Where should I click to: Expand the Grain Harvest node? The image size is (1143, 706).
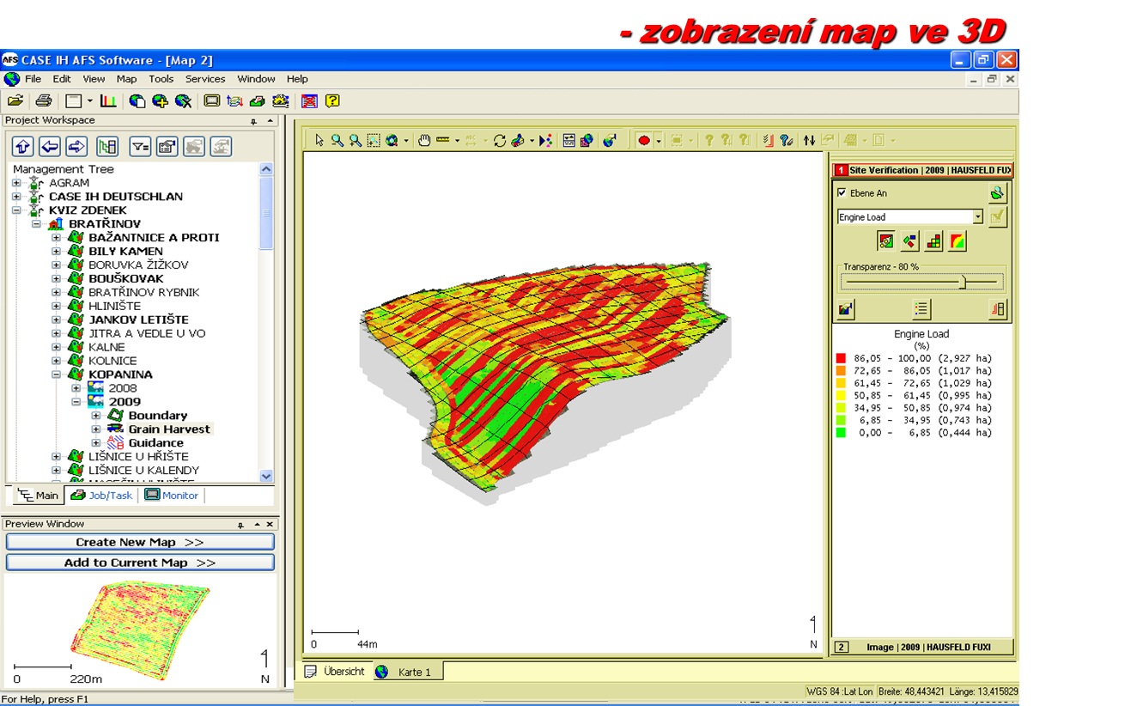click(x=95, y=429)
